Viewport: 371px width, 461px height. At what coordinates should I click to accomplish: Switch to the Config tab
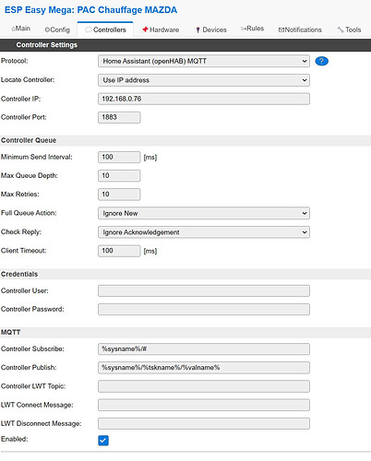point(57,30)
